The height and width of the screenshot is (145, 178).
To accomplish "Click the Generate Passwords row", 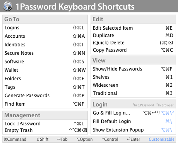I will [27, 95].
